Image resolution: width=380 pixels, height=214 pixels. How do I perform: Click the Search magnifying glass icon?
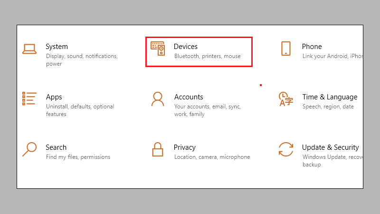[x=29, y=149]
